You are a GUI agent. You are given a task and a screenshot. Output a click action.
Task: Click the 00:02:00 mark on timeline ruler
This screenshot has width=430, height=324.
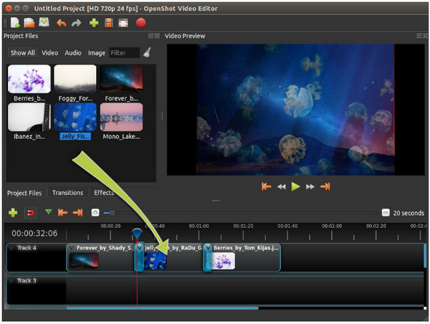[332, 226]
